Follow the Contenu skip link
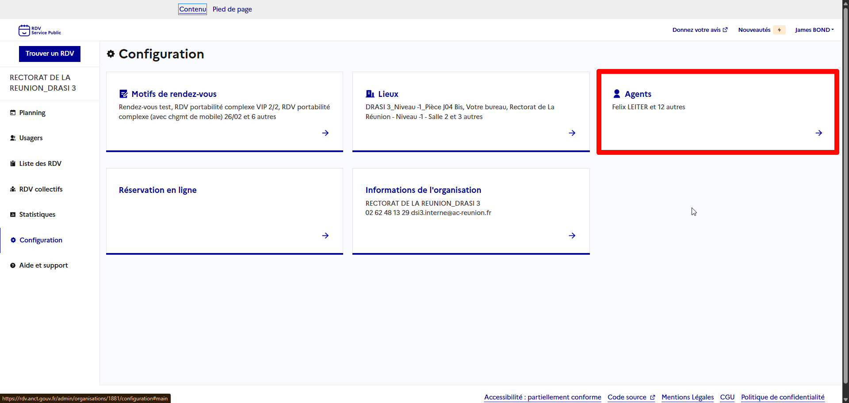849x403 pixels. pyautogui.click(x=192, y=9)
